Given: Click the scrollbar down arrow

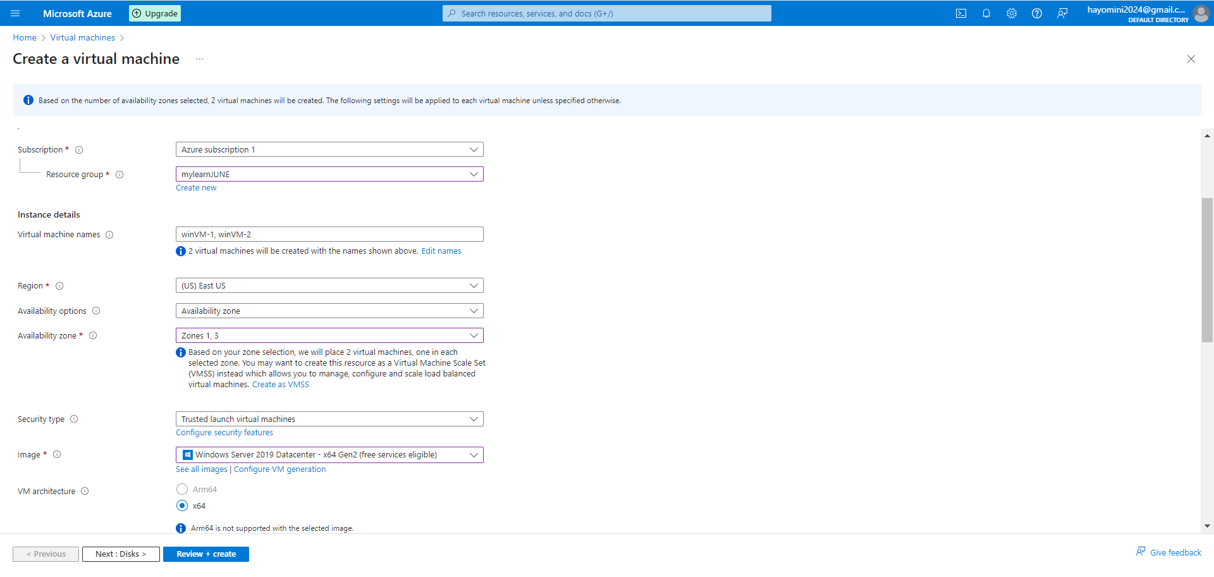Looking at the screenshot, I should pos(1208,526).
